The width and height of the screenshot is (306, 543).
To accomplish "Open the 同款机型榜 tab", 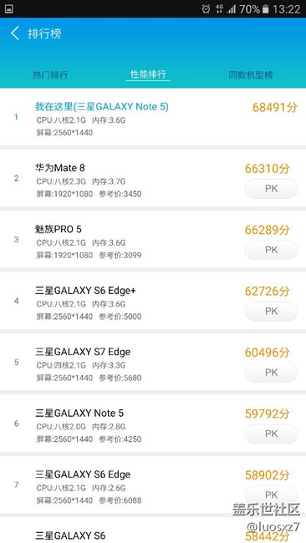I will click(x=251, y=75).
